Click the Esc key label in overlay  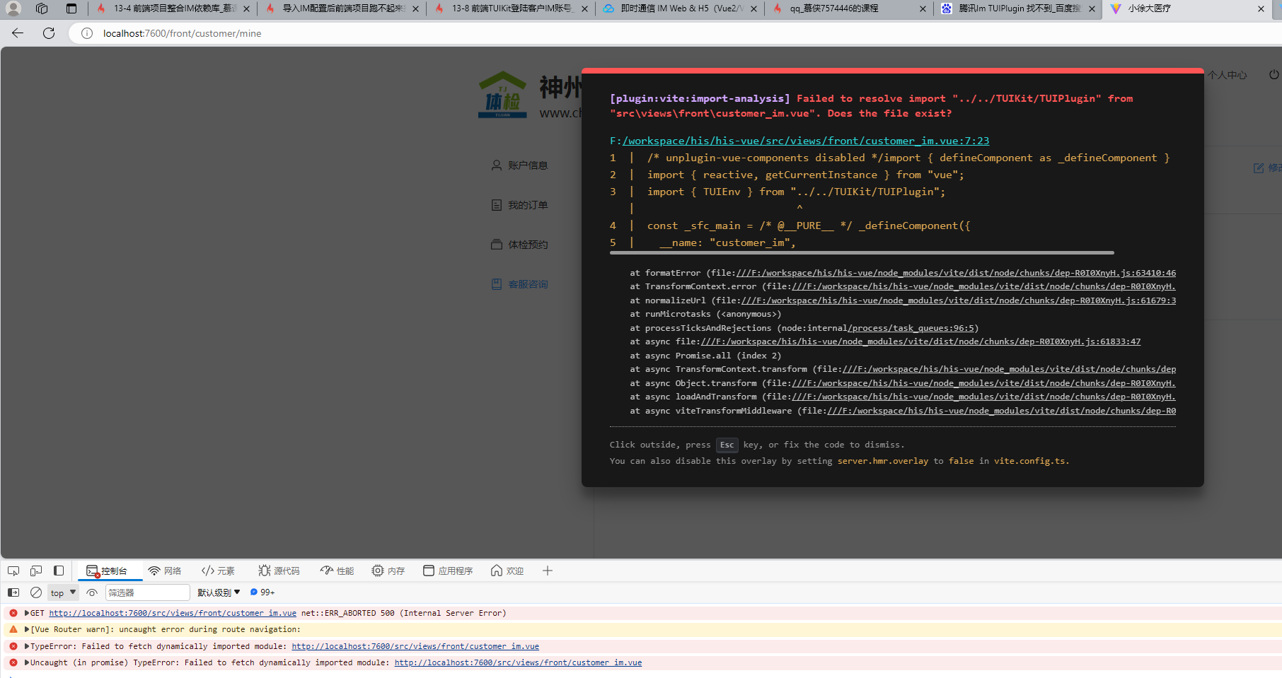[x=727, y=445]
